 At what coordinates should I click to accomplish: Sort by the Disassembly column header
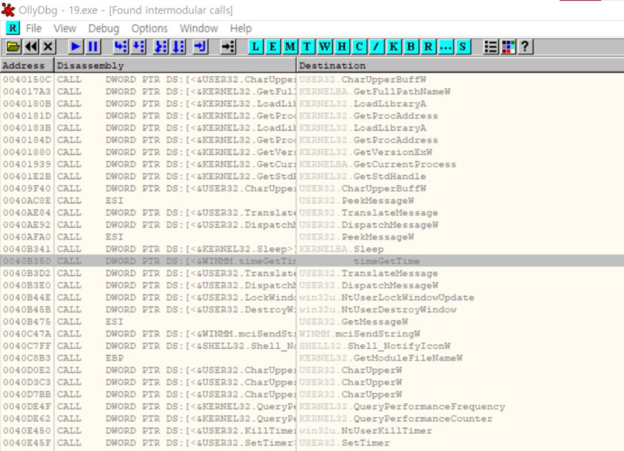click(x=175, y=65)
